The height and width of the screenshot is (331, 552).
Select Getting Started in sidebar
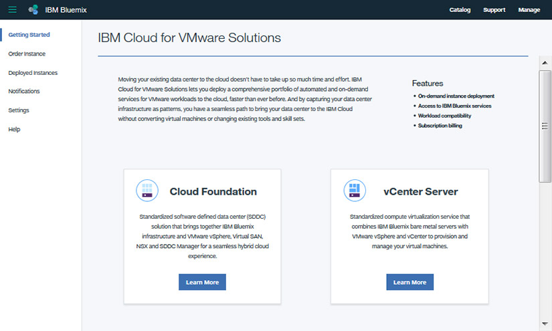pos(29,35)
